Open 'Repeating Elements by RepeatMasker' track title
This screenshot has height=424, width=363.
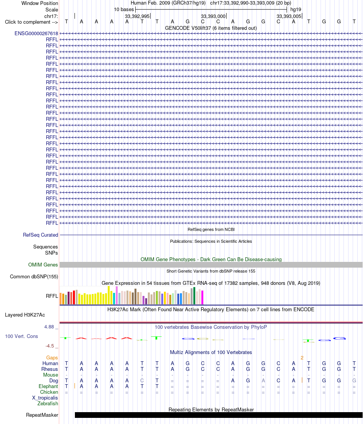pyautogui.click(x=211, y=410)
